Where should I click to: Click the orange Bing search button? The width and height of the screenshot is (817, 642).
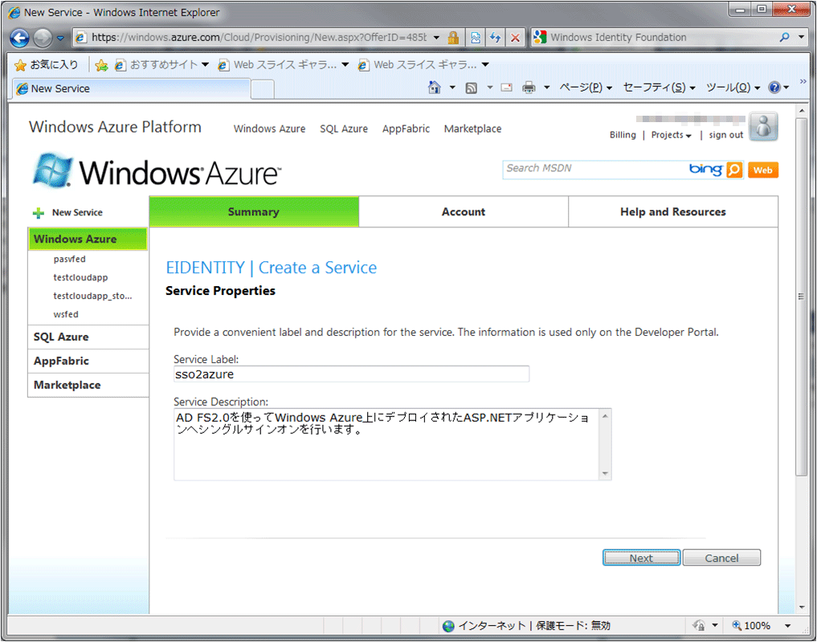[x=734, y=170]
